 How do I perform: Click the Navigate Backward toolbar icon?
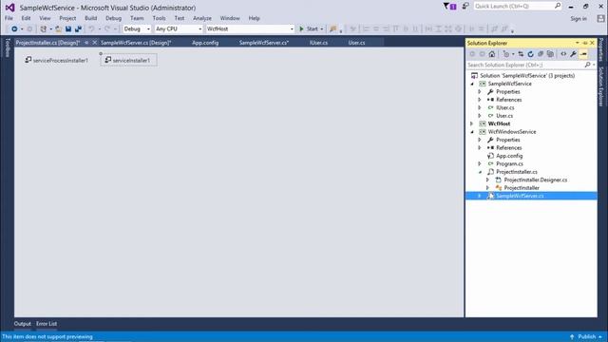[x=14, y=29]
